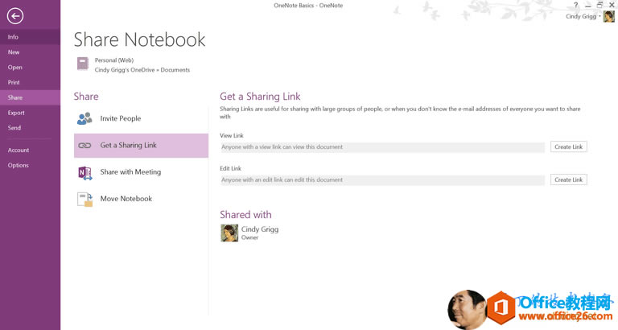The width and height of the screenshot is (618, 330).
Task: Choose Print in the backstage menu
Action: pos(30,82)
